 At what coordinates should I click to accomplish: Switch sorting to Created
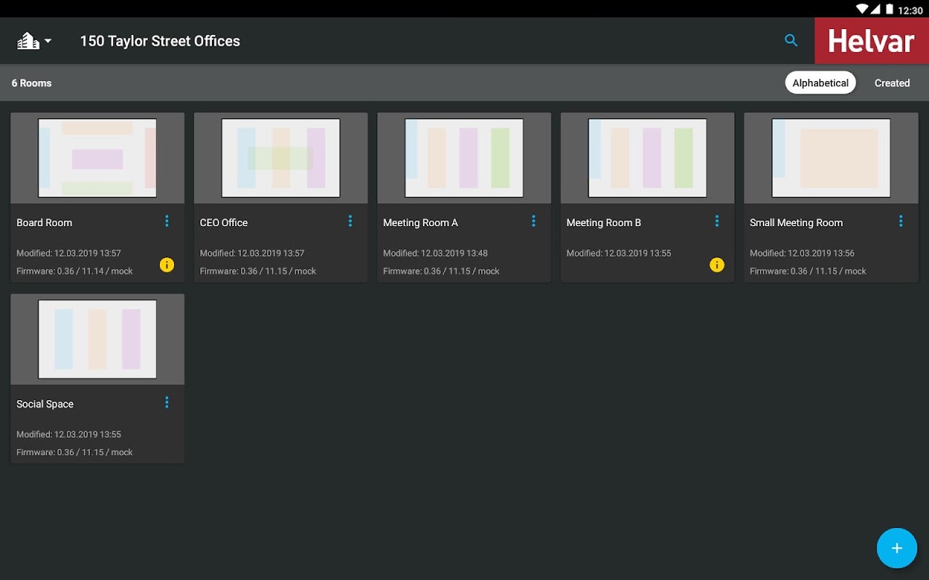(x=892, y=83)
